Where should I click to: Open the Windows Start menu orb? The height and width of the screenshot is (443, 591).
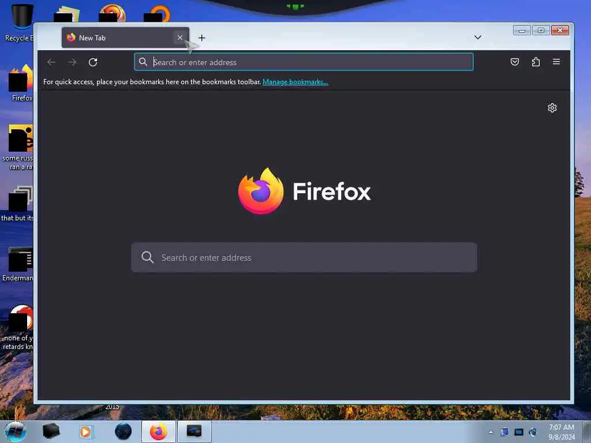click(x=16, y=431)
